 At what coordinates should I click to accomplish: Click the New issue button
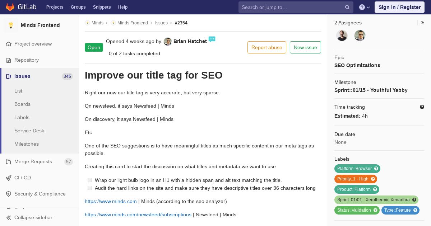point(305,47)
